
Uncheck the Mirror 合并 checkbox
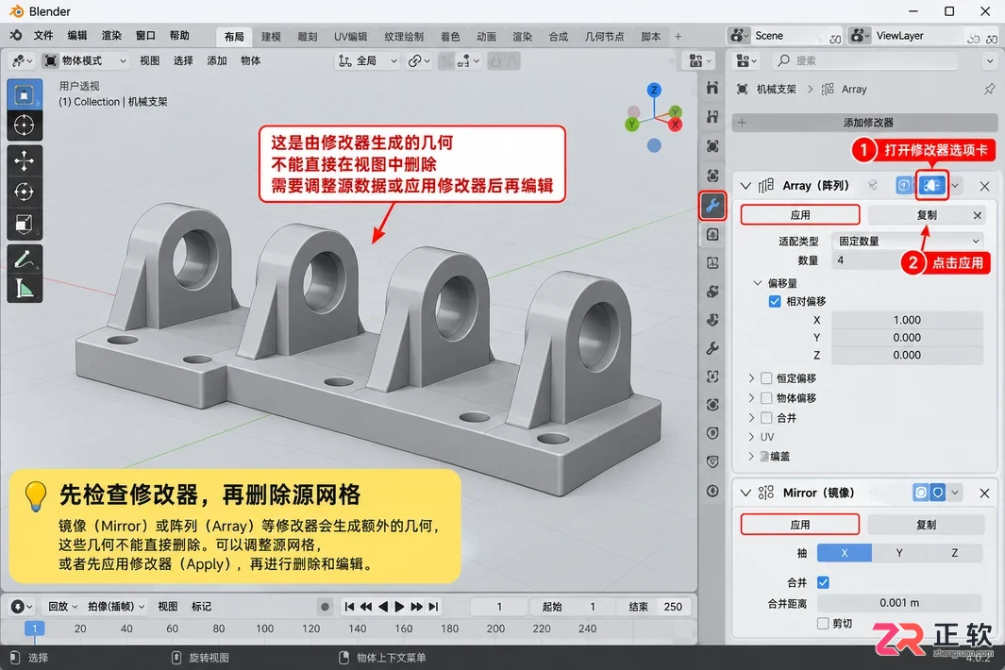[x=823, y=583]
